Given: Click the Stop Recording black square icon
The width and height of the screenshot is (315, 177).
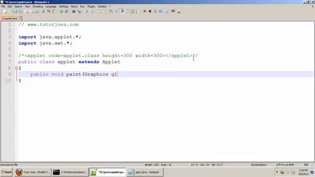Looking at the screenshot, I should click(x=150, y=11).
